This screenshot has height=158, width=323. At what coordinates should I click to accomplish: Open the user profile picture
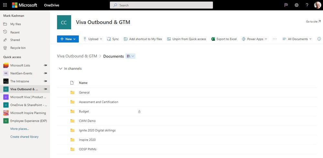coord(318,5)
